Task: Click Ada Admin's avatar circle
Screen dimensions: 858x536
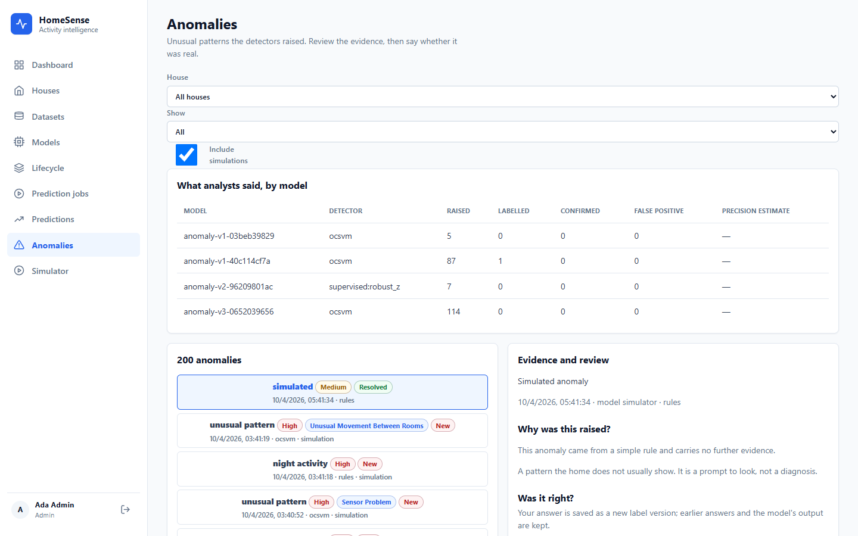Action: click(x=20, y=510)
